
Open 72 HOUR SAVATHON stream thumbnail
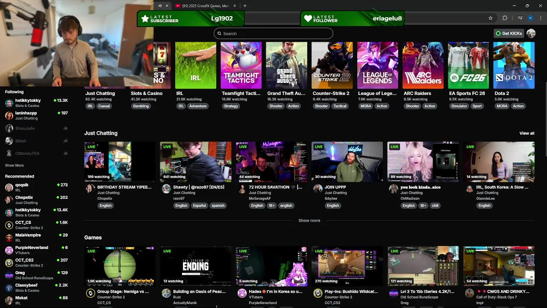point(271,162)
